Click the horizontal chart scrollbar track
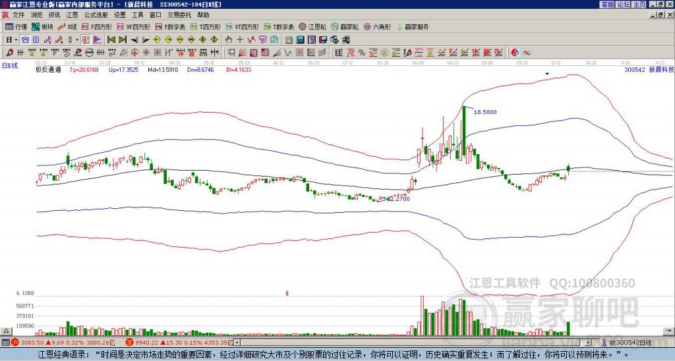This screenshot has height=361, width=675. click(x=413, y=343)
